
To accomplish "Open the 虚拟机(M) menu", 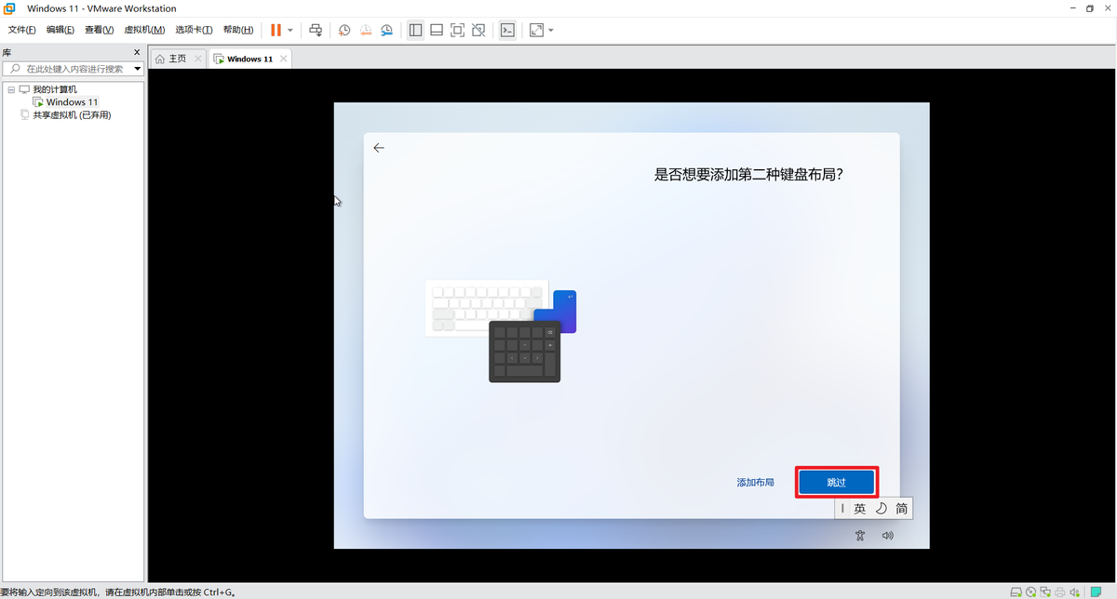I will point(144,30).
